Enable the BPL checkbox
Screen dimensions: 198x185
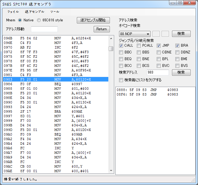pyautogui.click(x=159, y=59)
